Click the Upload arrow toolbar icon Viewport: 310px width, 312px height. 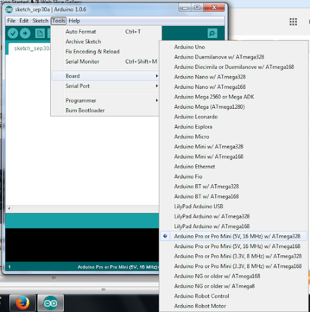click(25, 33)
